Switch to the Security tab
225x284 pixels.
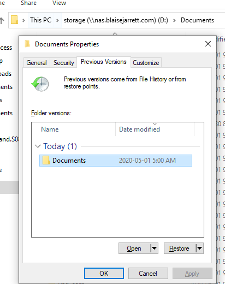64,63
